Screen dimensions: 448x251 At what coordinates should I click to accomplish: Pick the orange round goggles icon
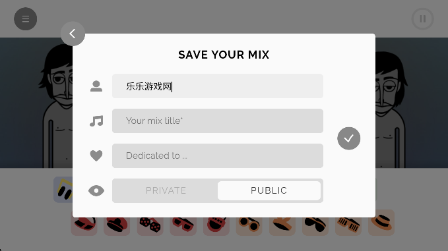[x=249, y=225]
